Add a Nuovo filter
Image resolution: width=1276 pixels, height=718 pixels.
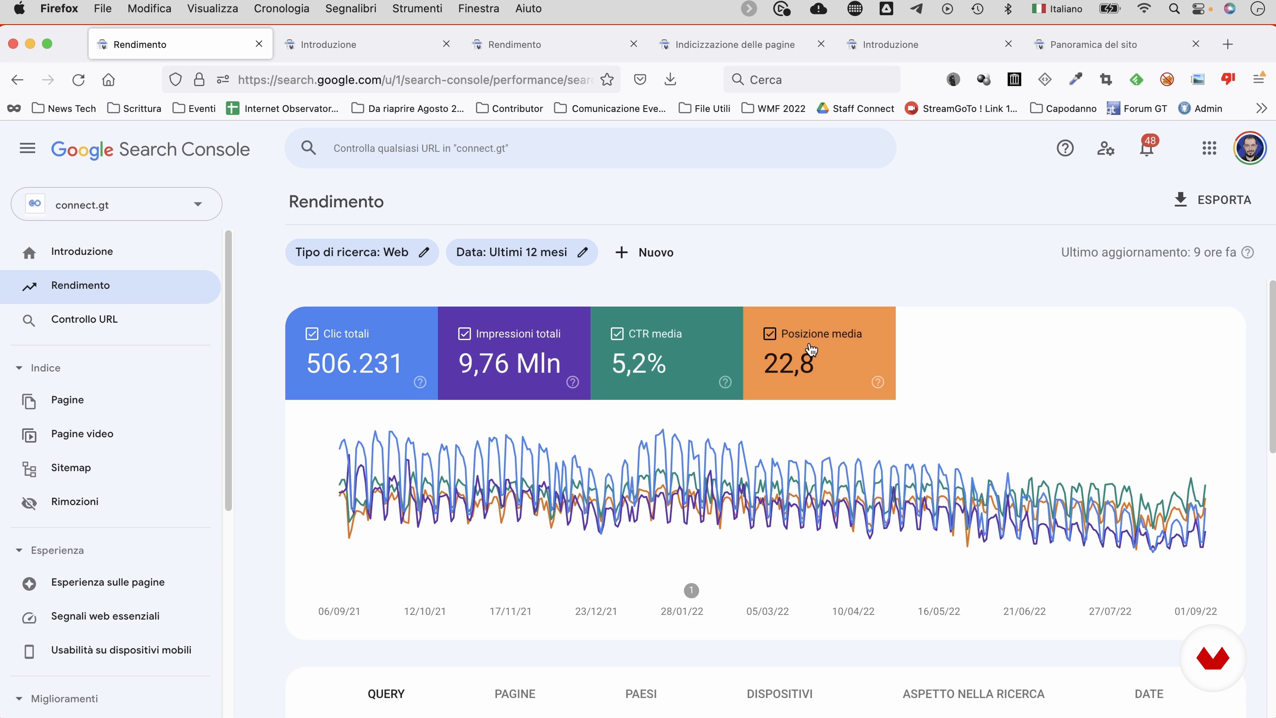pos(644,252)
